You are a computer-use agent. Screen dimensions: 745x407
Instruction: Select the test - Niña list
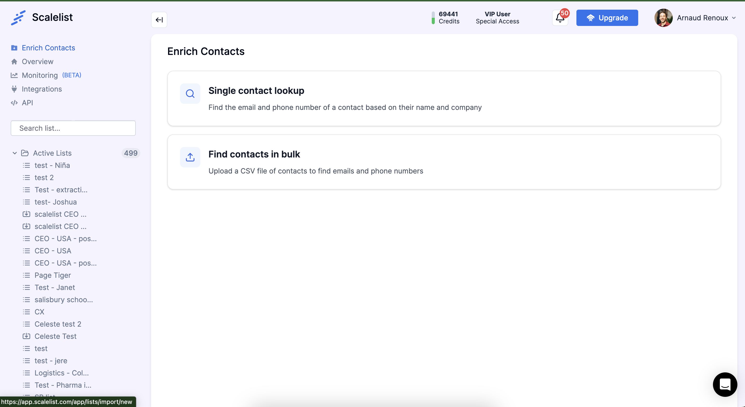(52, 165)
